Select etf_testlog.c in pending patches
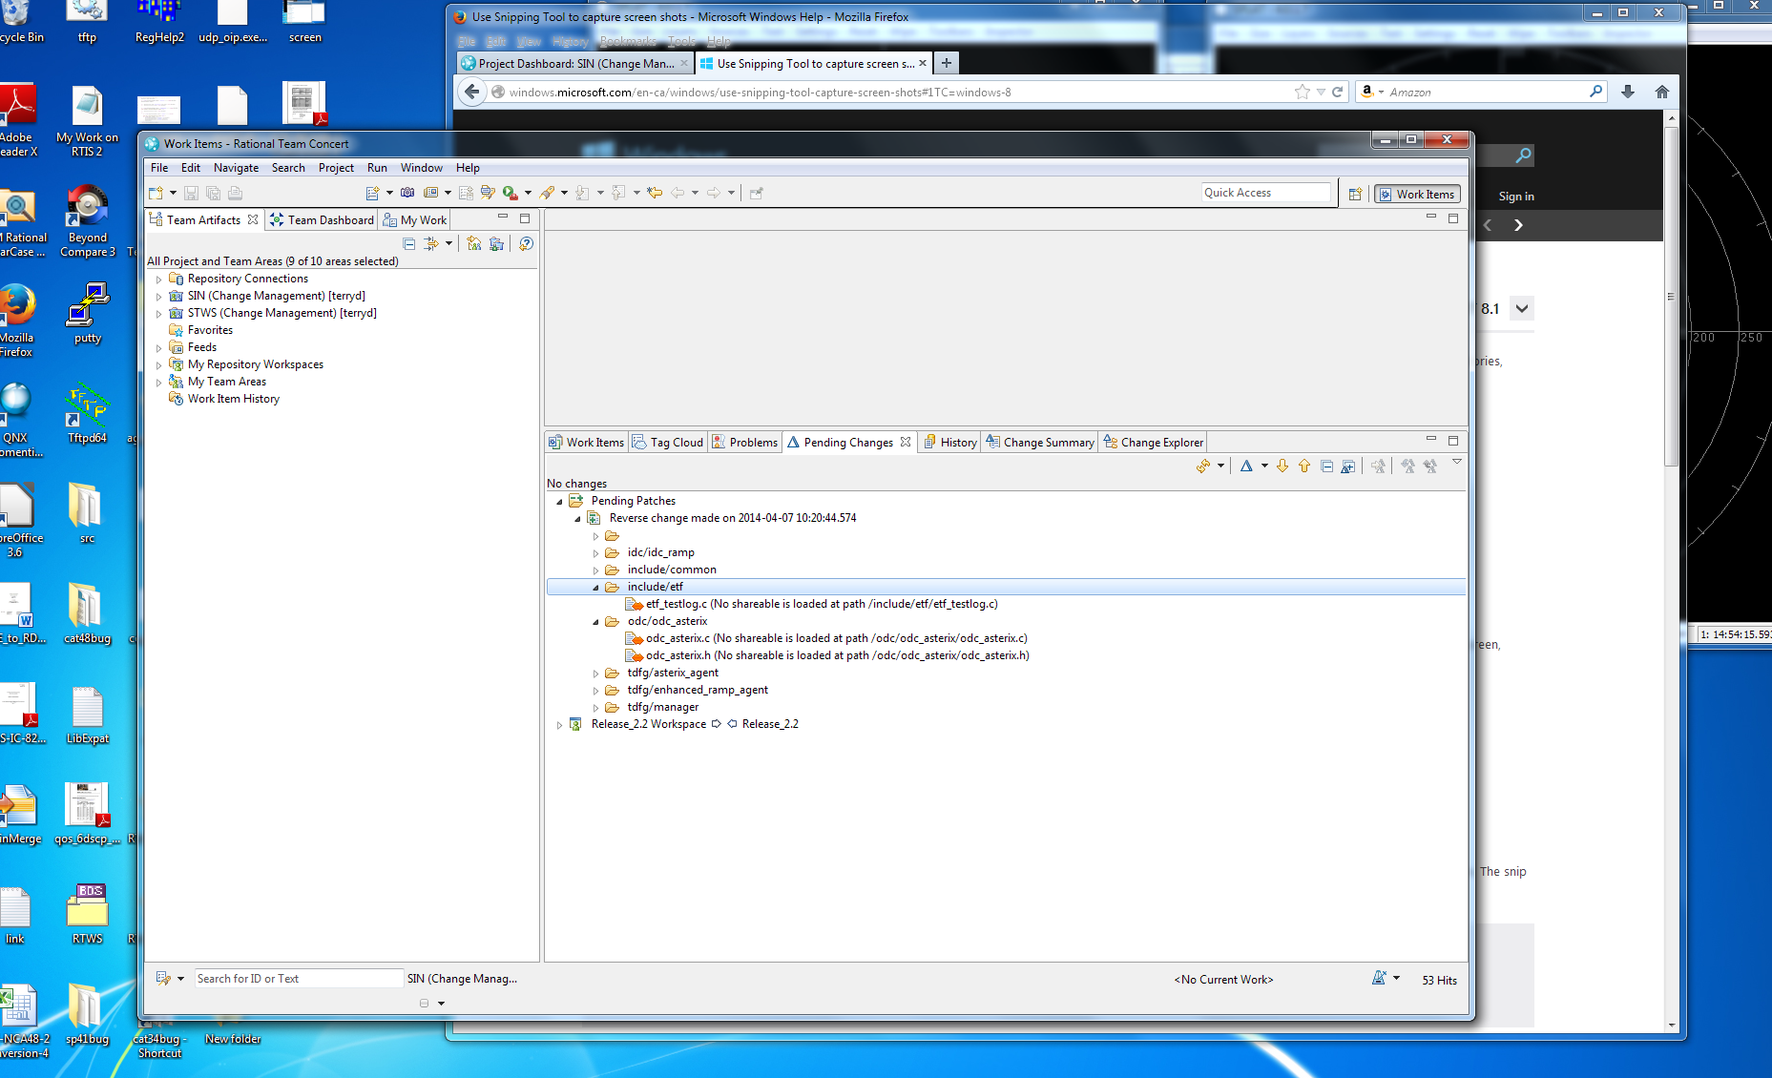 tap(812, 605)
